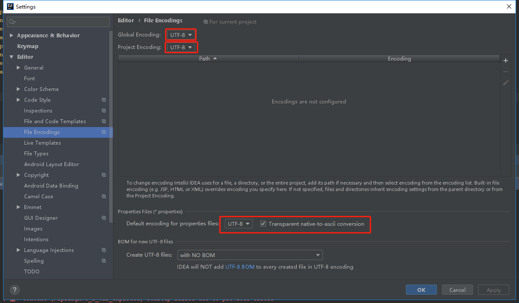This screenshot has height=303, width=519.
Task: Expand the Language Injections node
Action: pyautogui.click(x=18, y=250)
